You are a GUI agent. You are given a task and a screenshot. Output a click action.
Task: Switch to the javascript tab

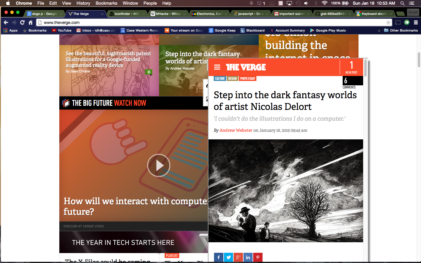point(251,14)
